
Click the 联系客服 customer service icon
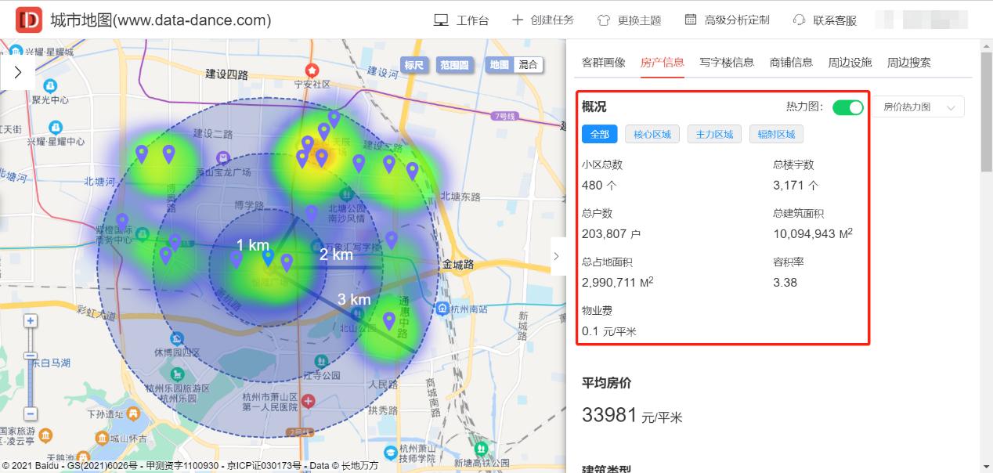pyautogui.click(x=799, y=20)
